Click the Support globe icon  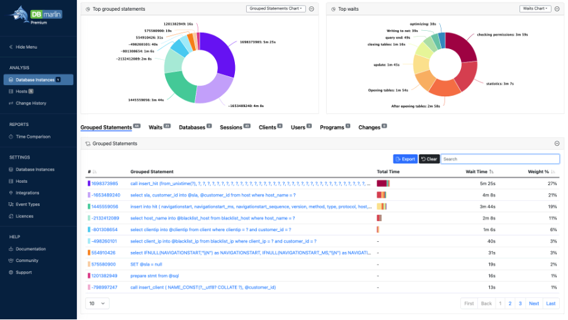coord(11,272)
